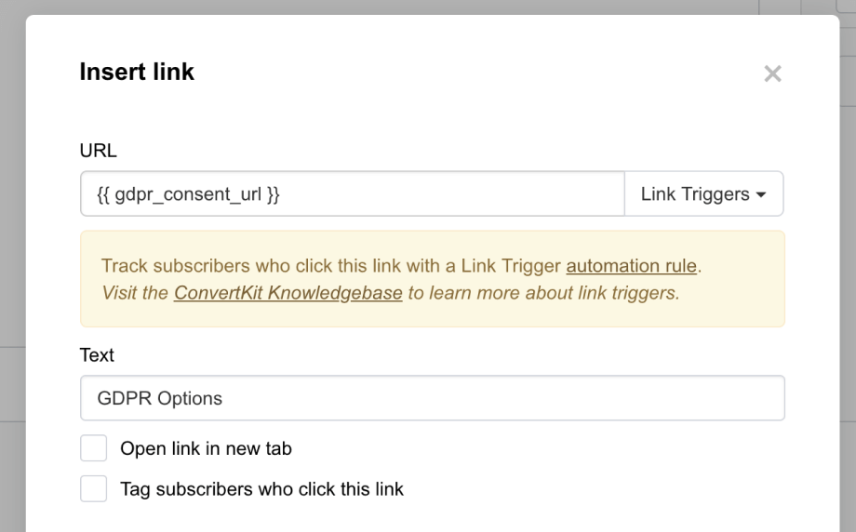The width and height of the screenshot is (856, 532).
Task: Enable the Open link in new tab checkbox
Action: click(x=94, y=448)
